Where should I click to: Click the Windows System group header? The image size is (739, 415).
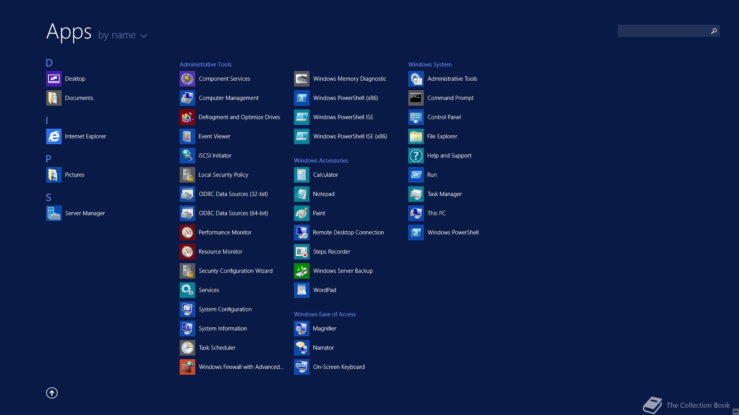(x=430, y=65)
